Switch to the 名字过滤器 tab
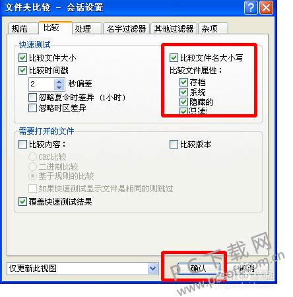 click(126, 28)
